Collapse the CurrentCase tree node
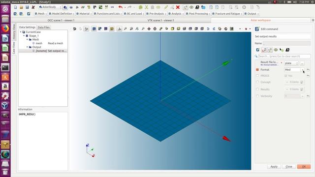This screenshot has height=177, width=315. pos(21,32)
